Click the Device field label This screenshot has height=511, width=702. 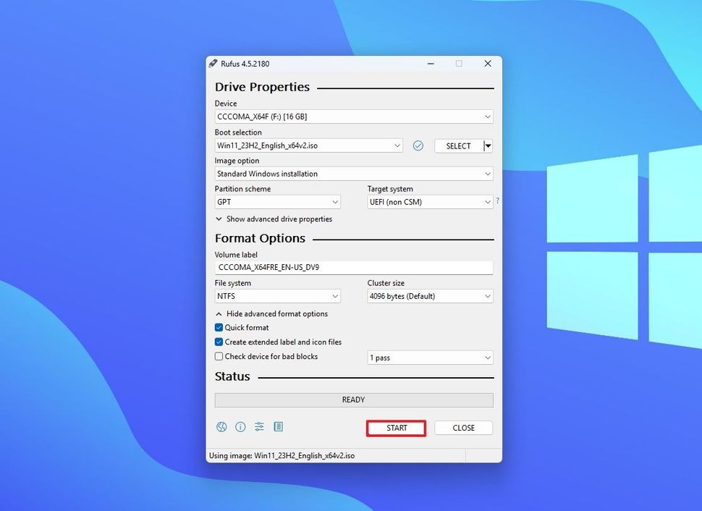point(226,104)
